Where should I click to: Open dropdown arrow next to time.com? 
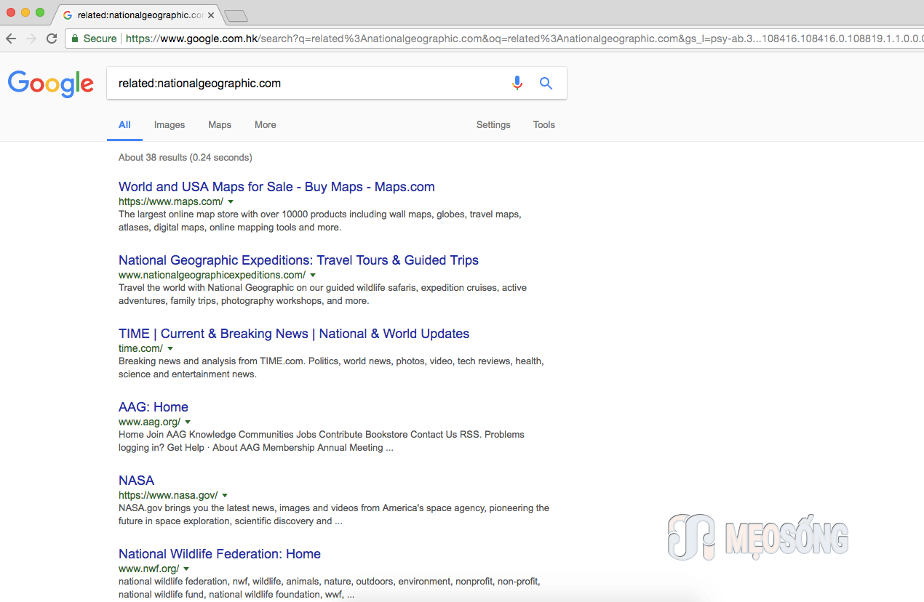click(x=170, y=348)
